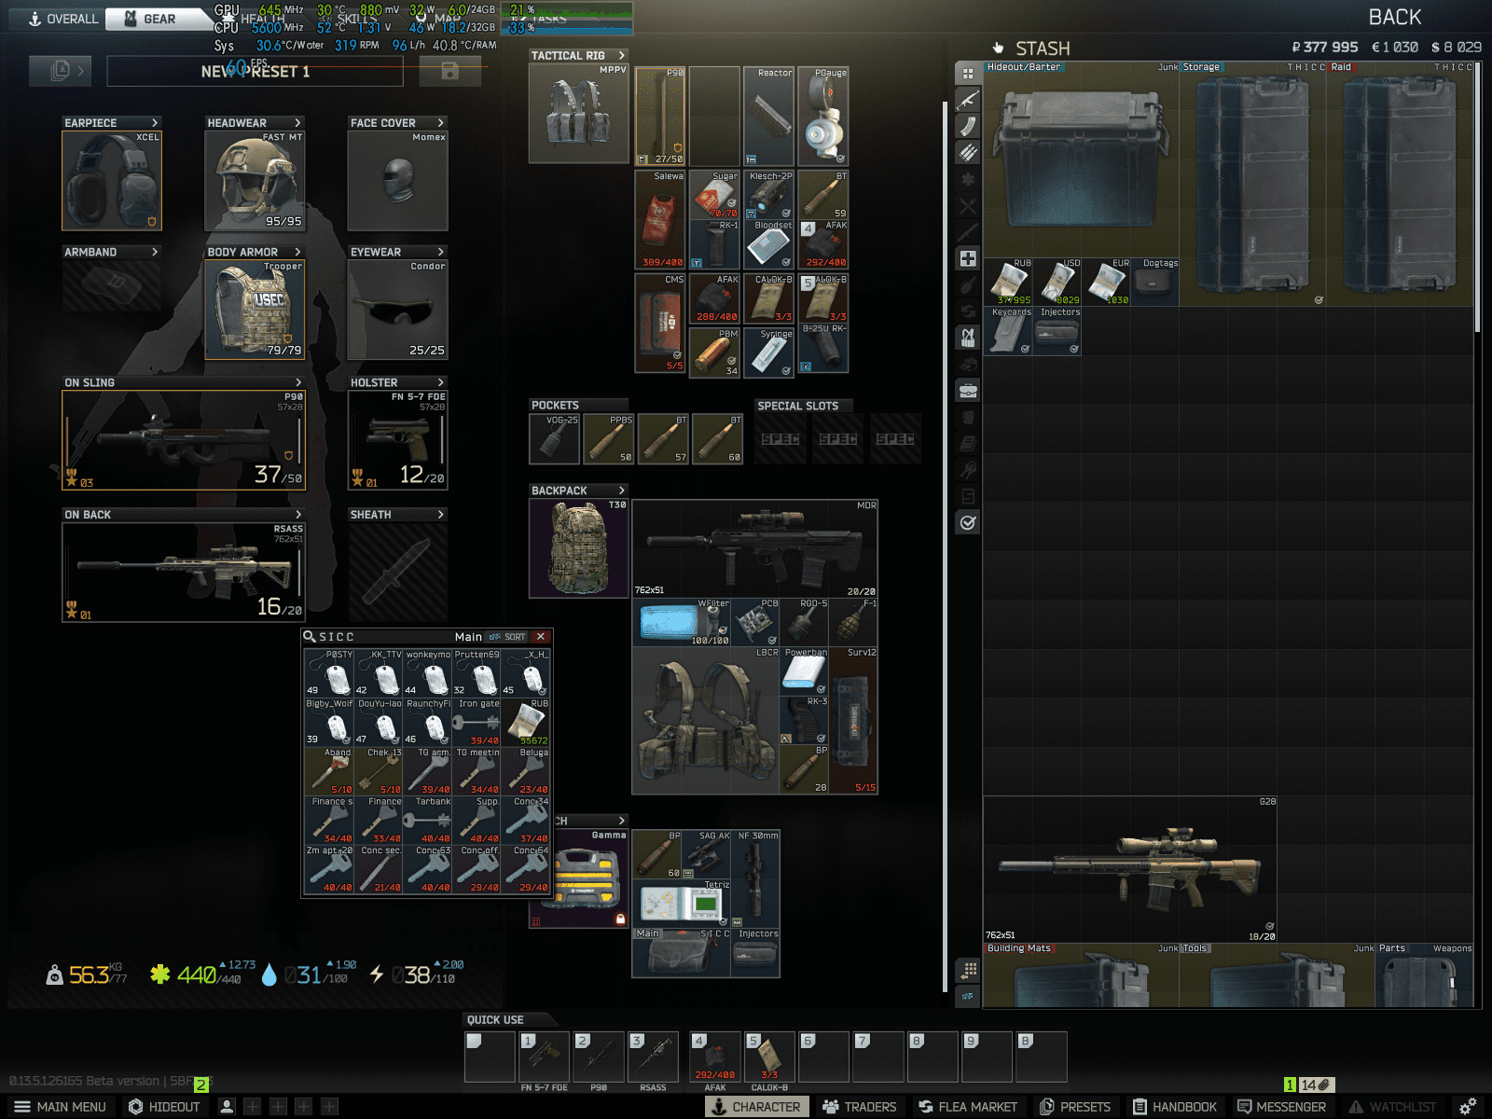1492x1119 pixels.
Task: Click the Klesch-2P flashlight item in rig
Action: (x=769, y=194)
